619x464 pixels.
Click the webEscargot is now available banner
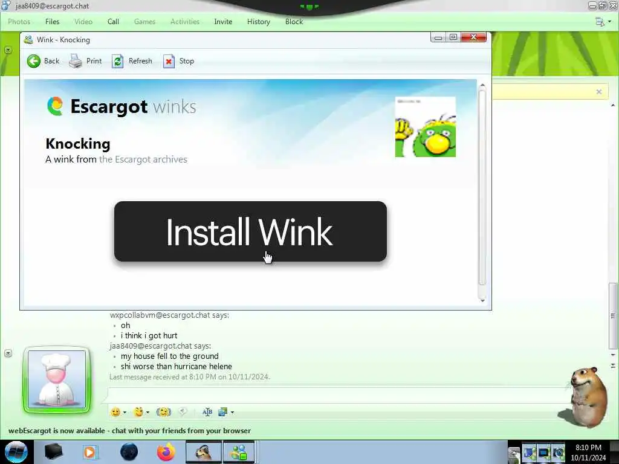click(129, 430)
